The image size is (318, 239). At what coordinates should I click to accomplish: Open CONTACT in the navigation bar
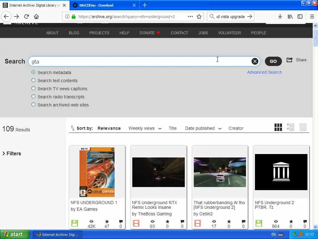tap(179, 33)
